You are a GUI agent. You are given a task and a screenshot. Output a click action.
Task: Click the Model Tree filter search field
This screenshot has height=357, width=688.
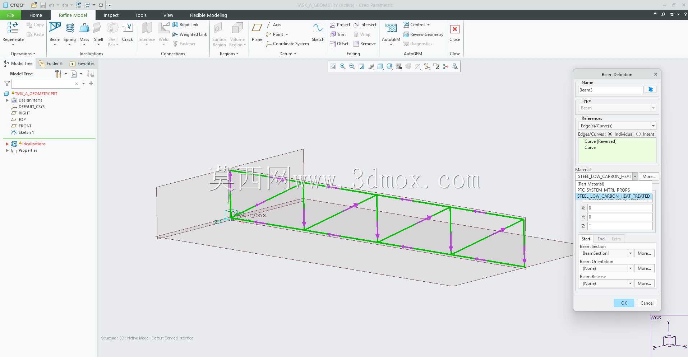45,84
